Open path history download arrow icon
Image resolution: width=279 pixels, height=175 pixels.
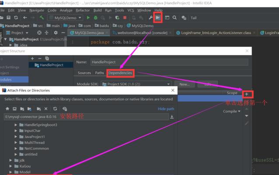pos(172,117)
